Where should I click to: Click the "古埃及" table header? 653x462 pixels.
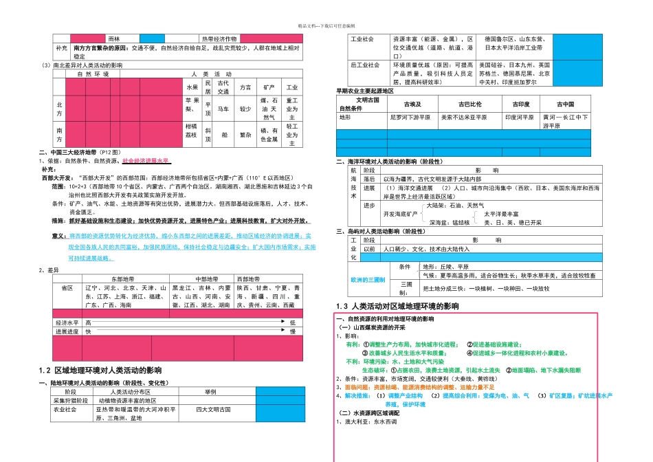click(412, 104)
